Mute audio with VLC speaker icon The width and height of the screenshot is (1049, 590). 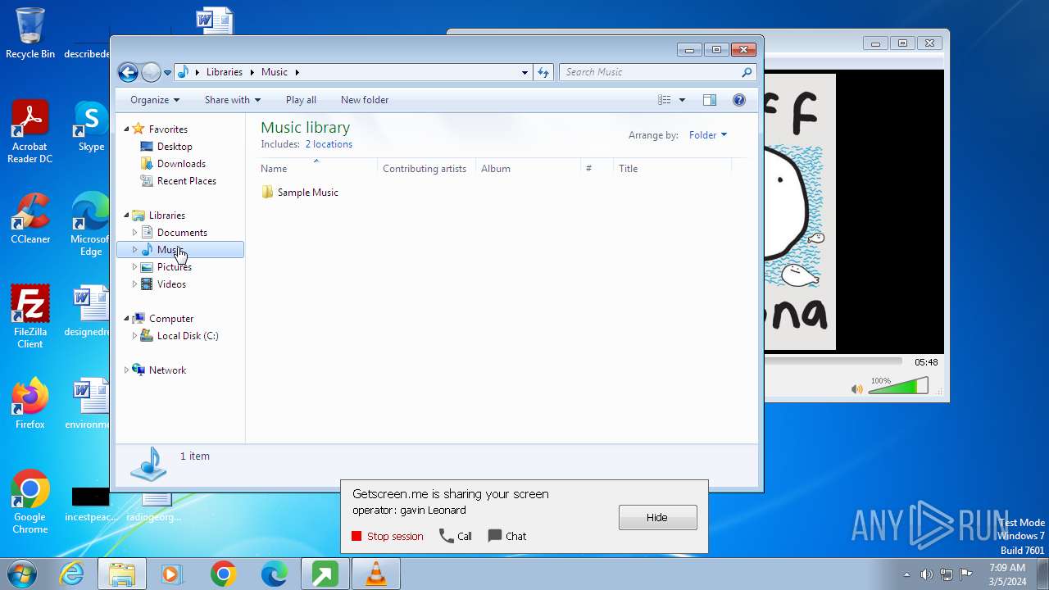tap(856, 389)
